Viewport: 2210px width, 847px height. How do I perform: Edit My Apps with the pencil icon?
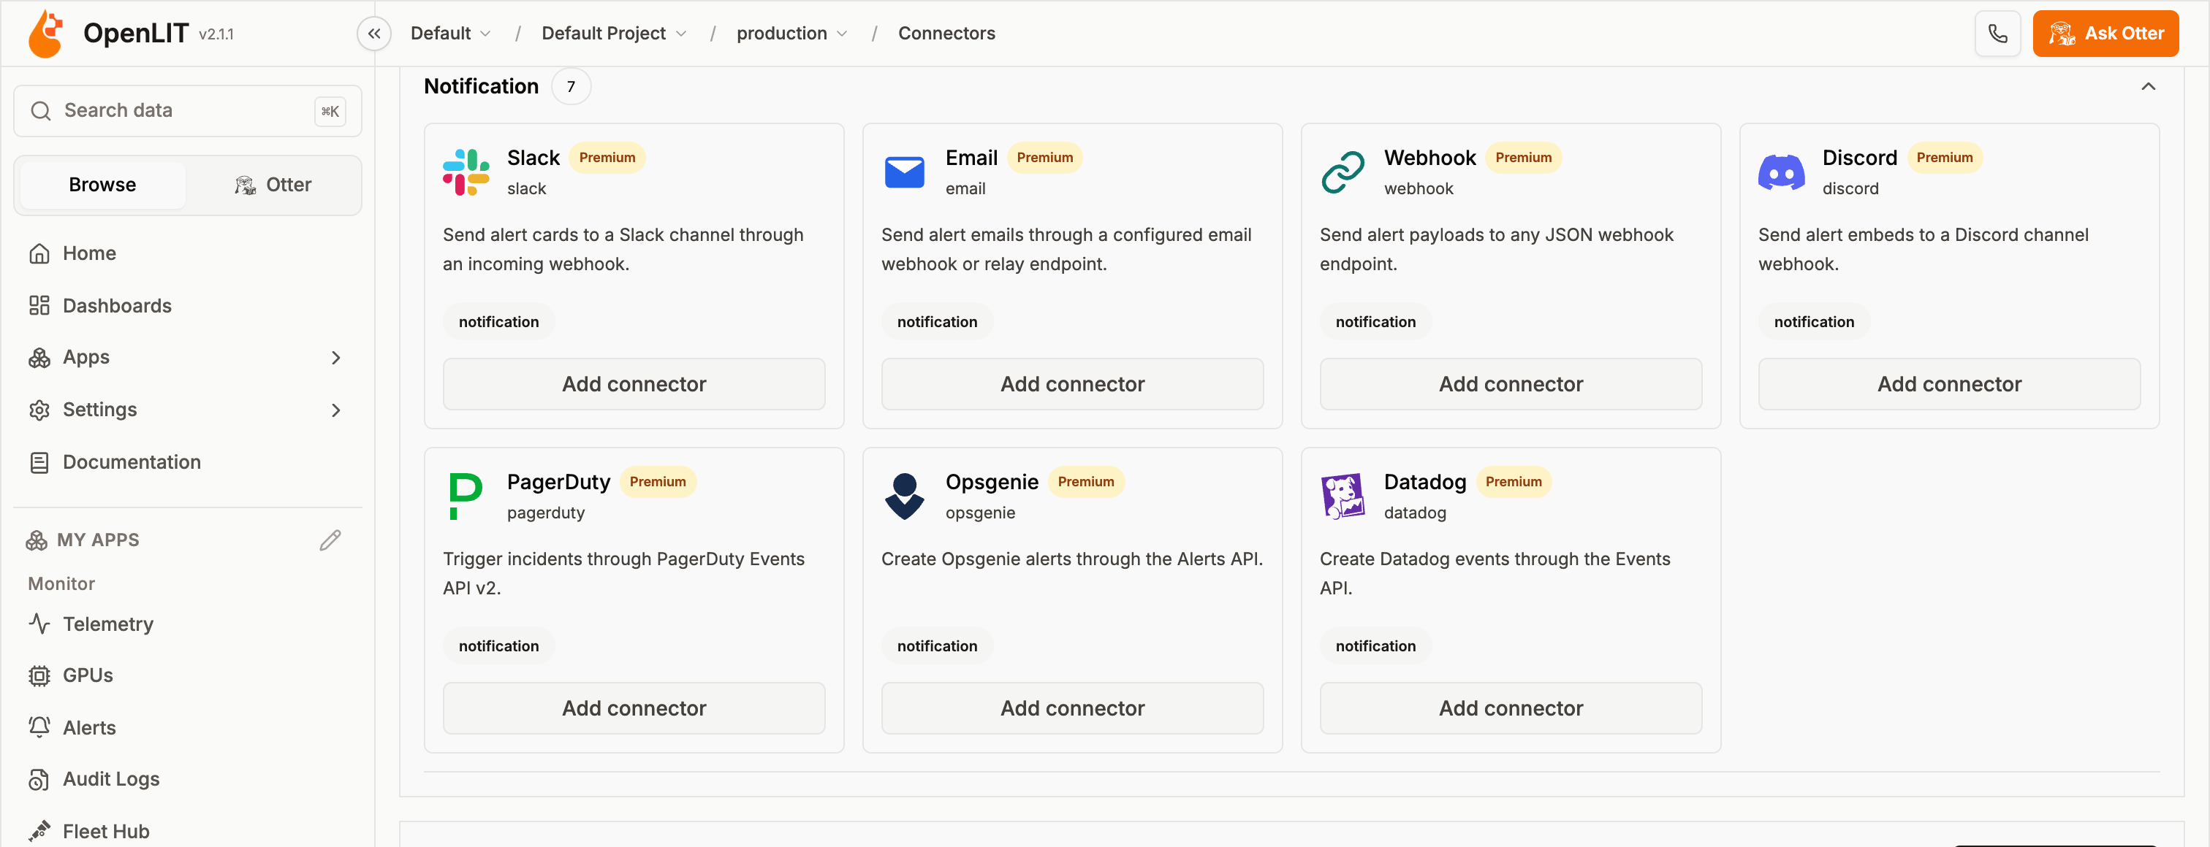pyautogui.click(x=330, y=540)
